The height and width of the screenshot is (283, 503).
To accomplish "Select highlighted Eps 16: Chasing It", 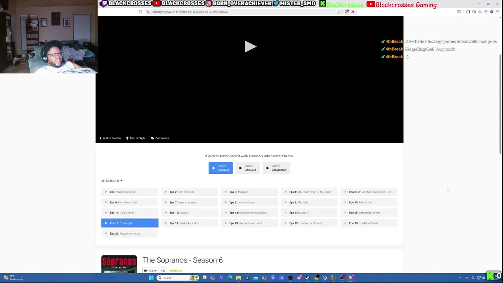I will (x=130, y=223).
